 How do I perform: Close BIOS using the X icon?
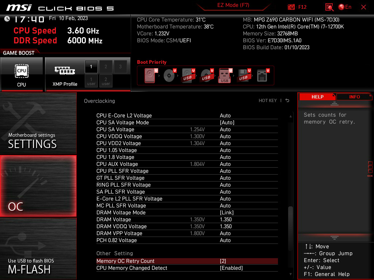(x=363, y=7)
